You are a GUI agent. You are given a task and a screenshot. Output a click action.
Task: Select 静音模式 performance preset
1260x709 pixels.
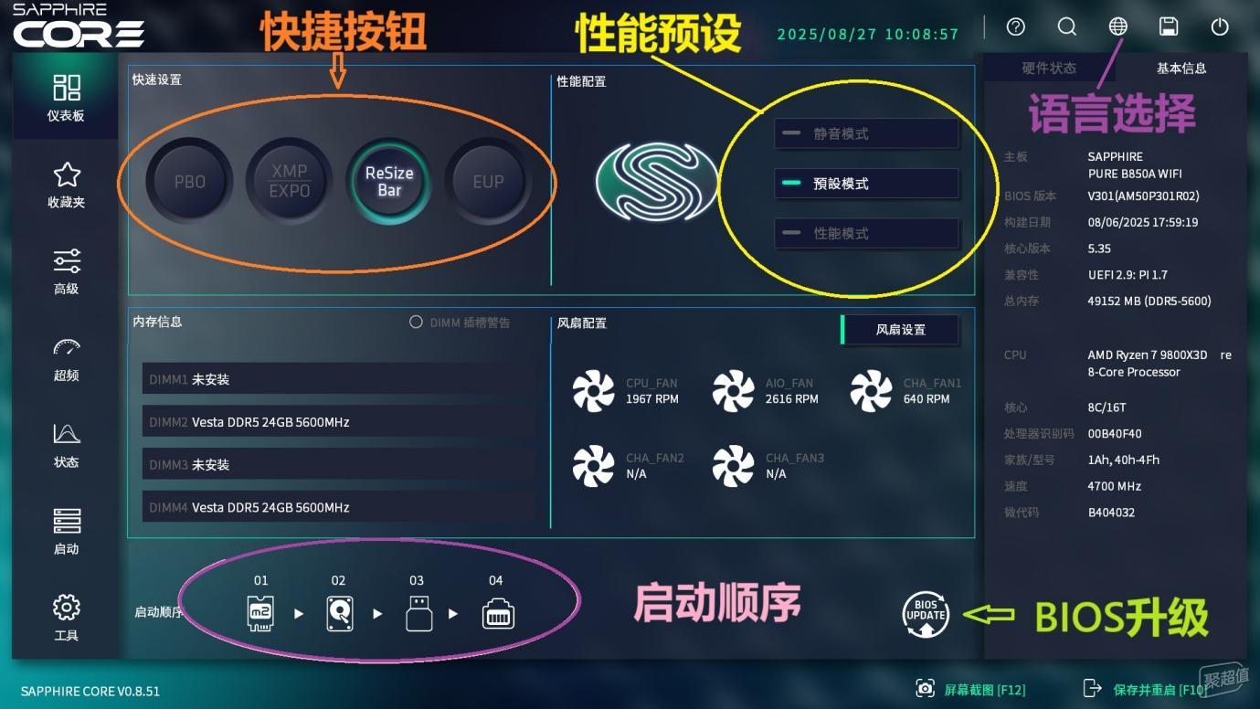click(x=866, y=133)
